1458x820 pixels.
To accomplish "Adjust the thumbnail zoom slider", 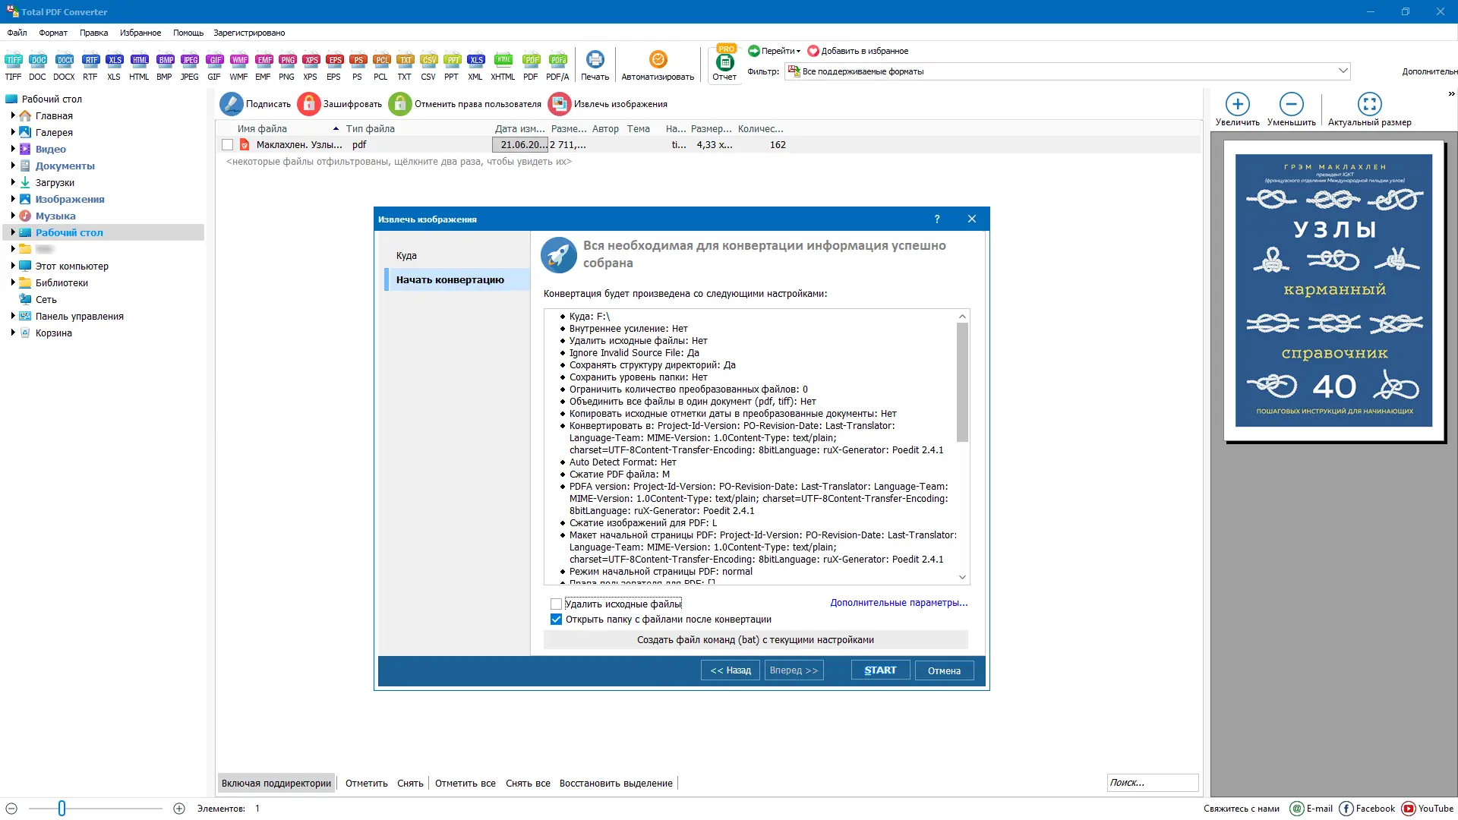I will click(62, 809).
